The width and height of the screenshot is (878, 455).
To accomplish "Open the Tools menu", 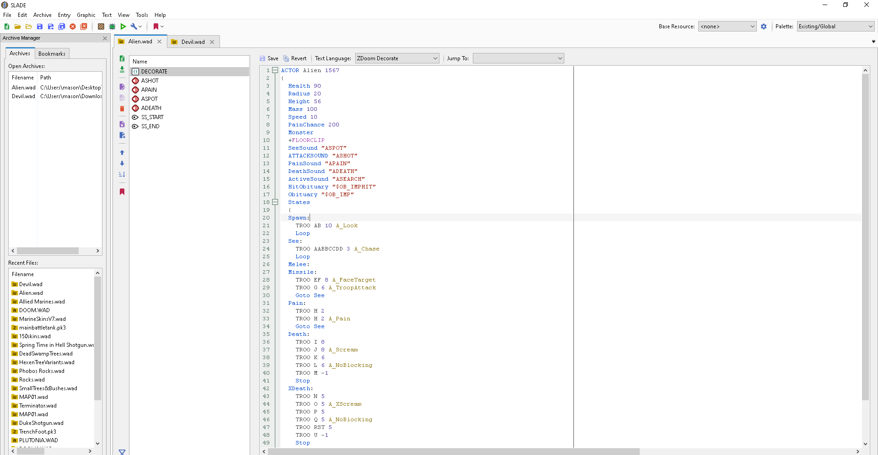I will click(142, 15).
